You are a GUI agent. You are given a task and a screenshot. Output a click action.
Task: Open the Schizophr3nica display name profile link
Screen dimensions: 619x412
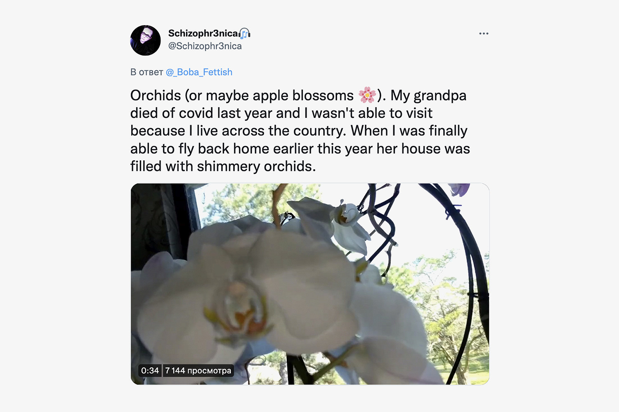[203, 33]
